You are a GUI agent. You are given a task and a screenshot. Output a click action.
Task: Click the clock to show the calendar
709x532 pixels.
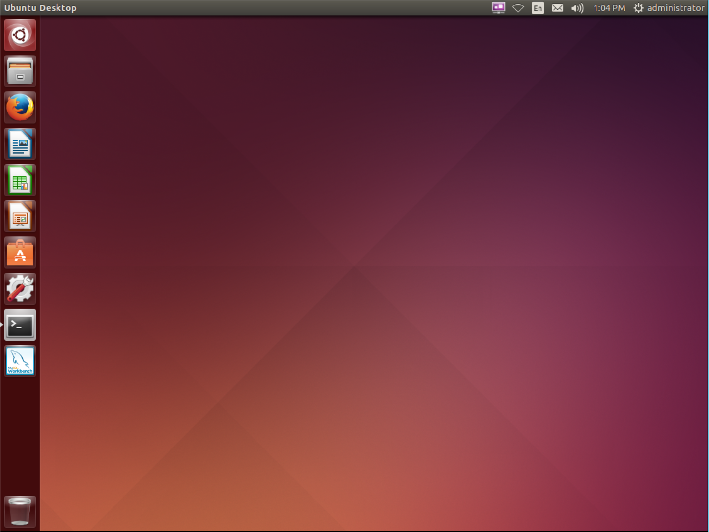[609, 8]
